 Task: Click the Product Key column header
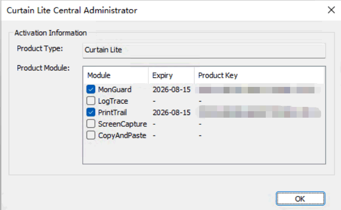click(259, 75)
